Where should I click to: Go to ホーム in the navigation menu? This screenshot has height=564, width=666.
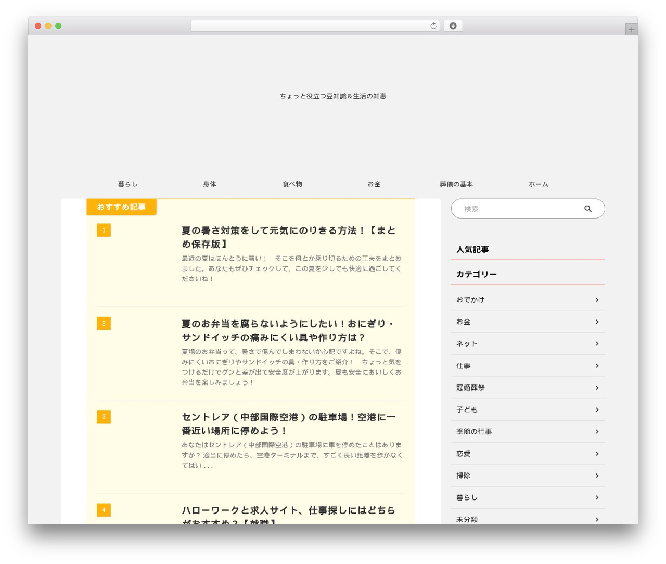[x=539, y=184]
